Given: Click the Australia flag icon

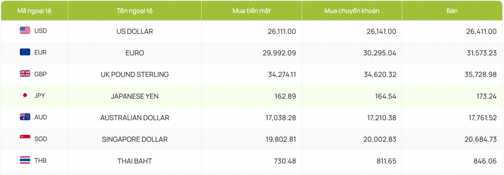Looking at the screenshot, I should (x=25, y=117).
